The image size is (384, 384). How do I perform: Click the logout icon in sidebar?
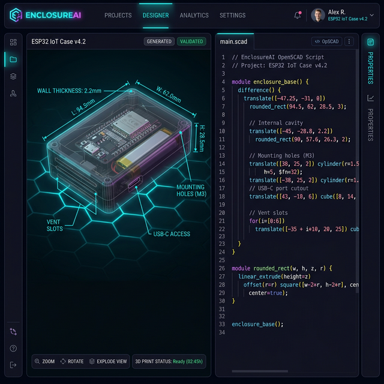(x=13, y=365)
